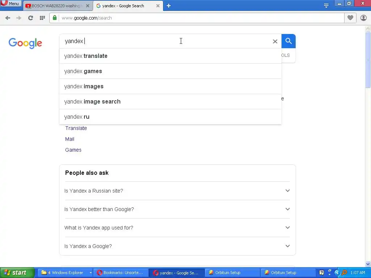Viewport: 371px width, 278px height.
Task: Switch to BOSCH WAB28220 washing tab
Action: pos(55,6)
